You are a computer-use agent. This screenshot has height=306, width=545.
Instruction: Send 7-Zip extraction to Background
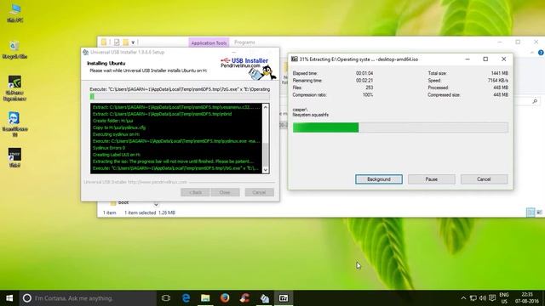pos(379,179)
